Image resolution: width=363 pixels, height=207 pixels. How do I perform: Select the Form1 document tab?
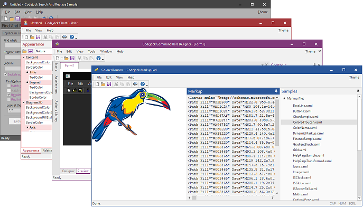point(69,65)
